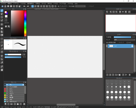Activate the Hand pan tool
The height and width of the screenshot is (108, 136).
[2, 70]
